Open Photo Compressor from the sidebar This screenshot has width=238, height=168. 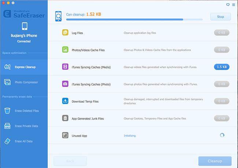24,82
